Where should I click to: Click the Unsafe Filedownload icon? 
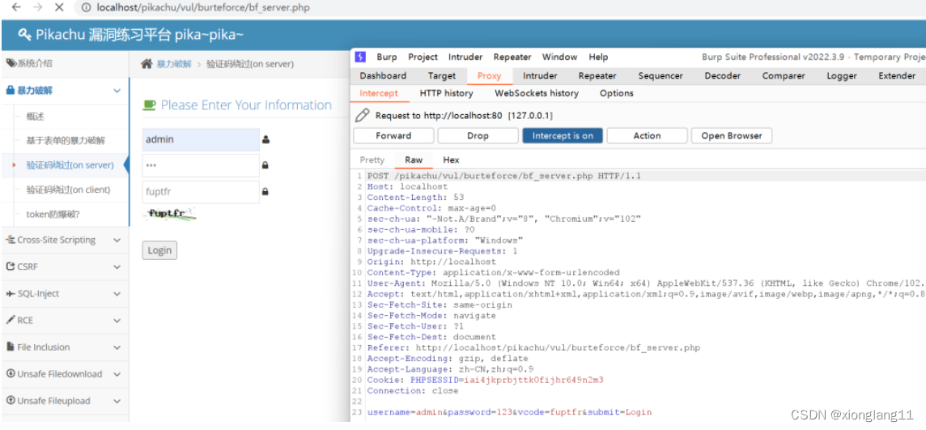(10, 374)
